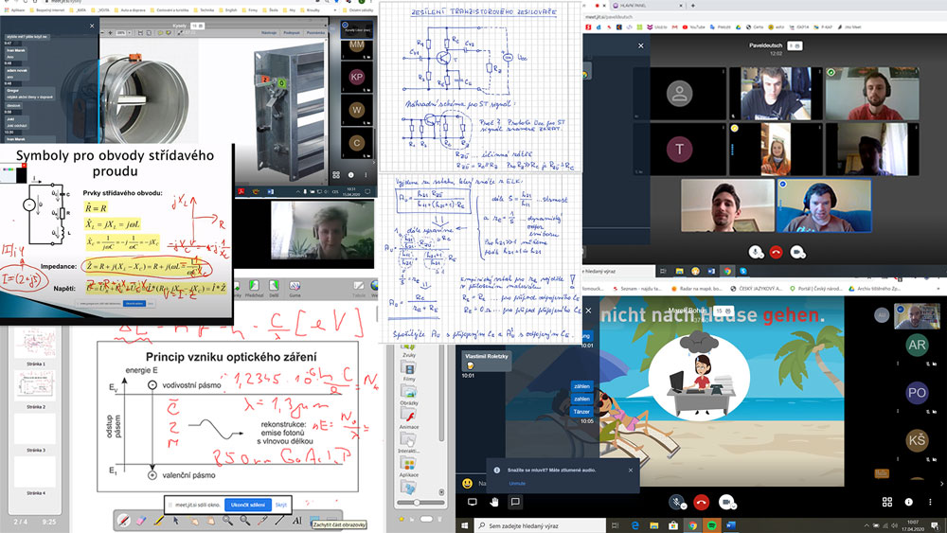This screenshot has height=533, width=947.
Task: Toggle camera in the Paveldeutsch meeting
Action: (x=796, y=252)
